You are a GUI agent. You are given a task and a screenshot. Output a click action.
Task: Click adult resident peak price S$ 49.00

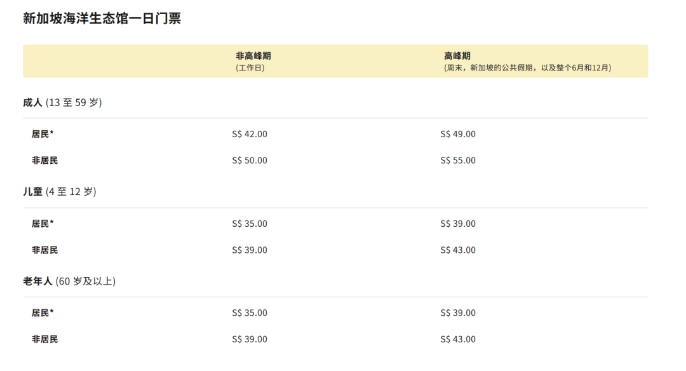[x=457, y=134]
